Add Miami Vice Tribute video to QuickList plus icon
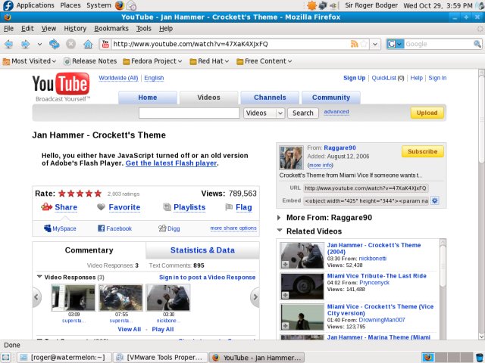The height and width of the screenshot is (363, 485). [x=285, y=295]
